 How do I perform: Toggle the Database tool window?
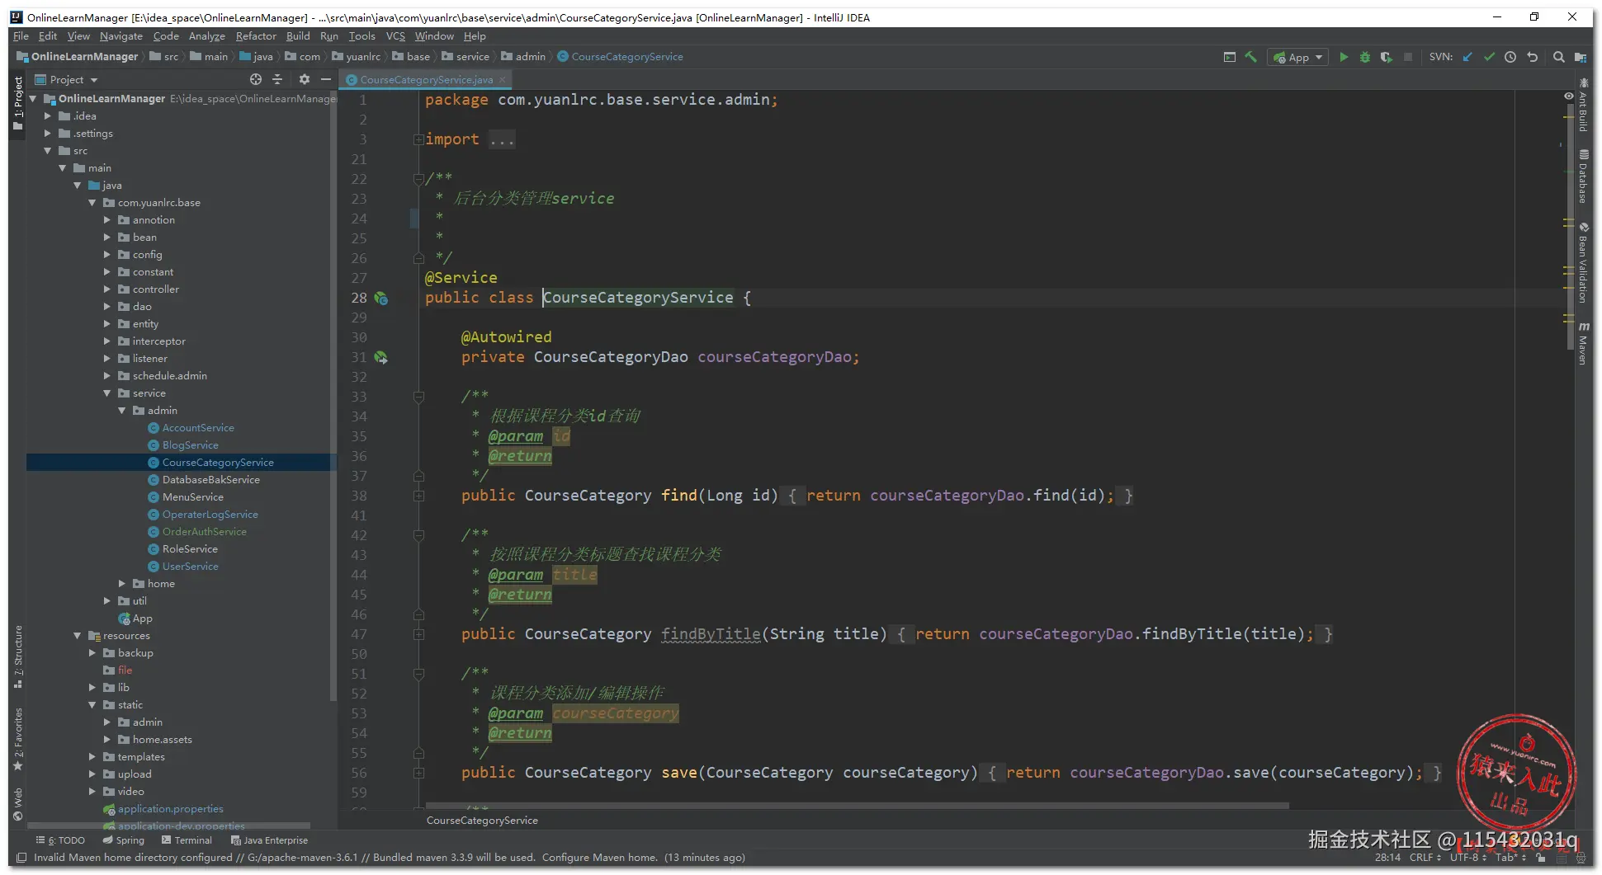pos(1583,176)
